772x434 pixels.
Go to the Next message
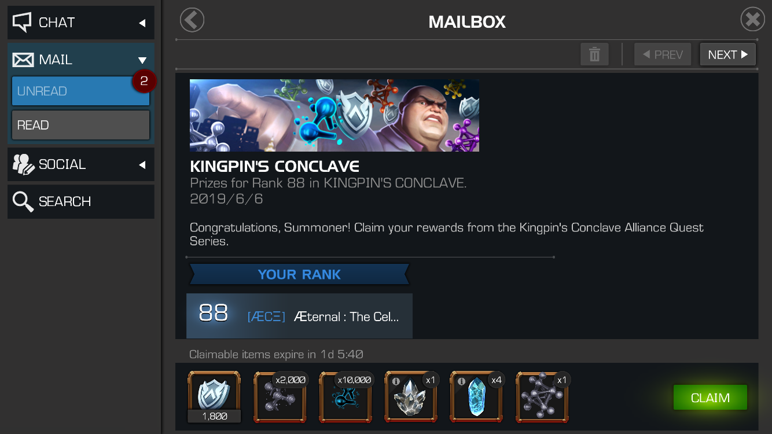[727, 54]
